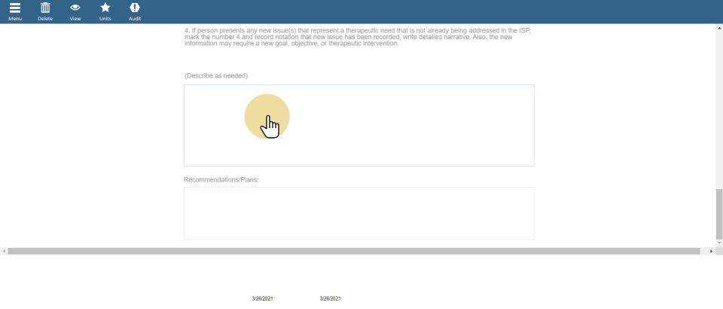Click the 'Audit' text label
The height and width of the screenshot is (309, 723).
tap(135, 18)
